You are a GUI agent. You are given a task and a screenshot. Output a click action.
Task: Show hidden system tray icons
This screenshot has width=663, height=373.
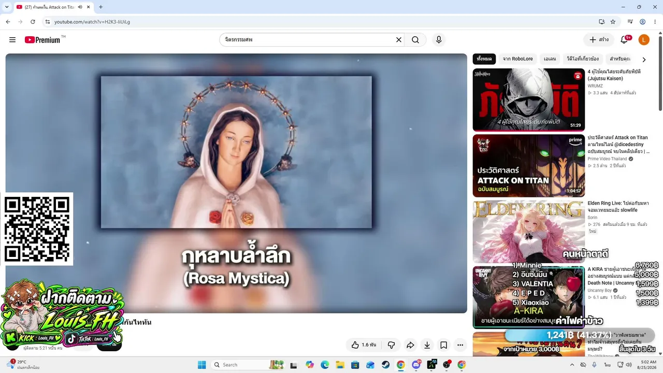click(x=572, y=365)
